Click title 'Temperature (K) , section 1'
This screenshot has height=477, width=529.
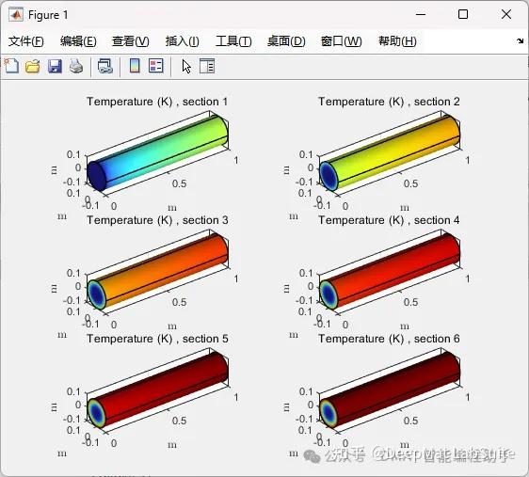[157, 102]
